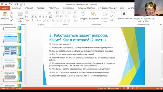
Task: Cut selection with the scissors icon
Action: coord(11,13)
